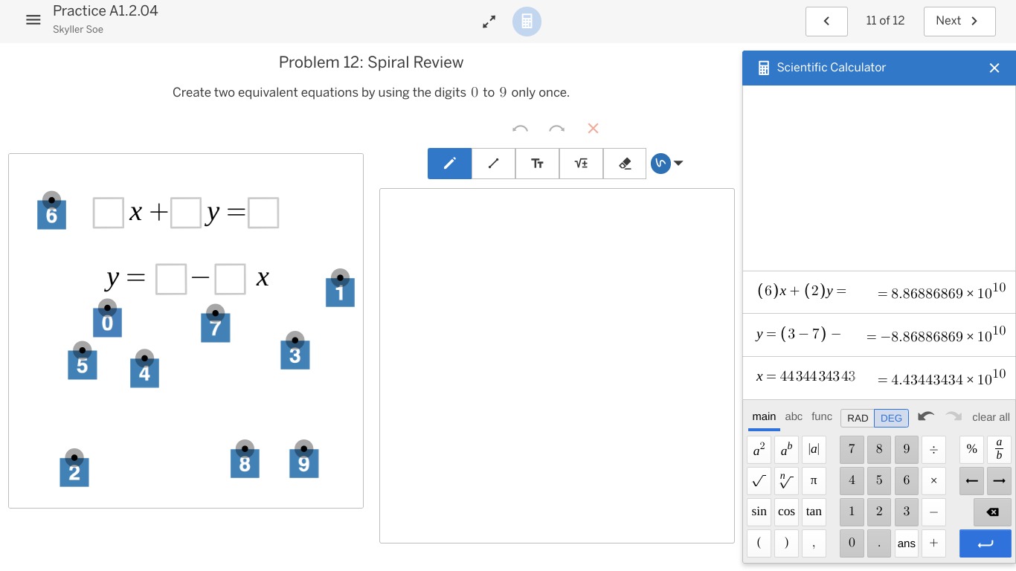Click the empty box before x in first equation
1016x571 pixels.
pos(109,213)
